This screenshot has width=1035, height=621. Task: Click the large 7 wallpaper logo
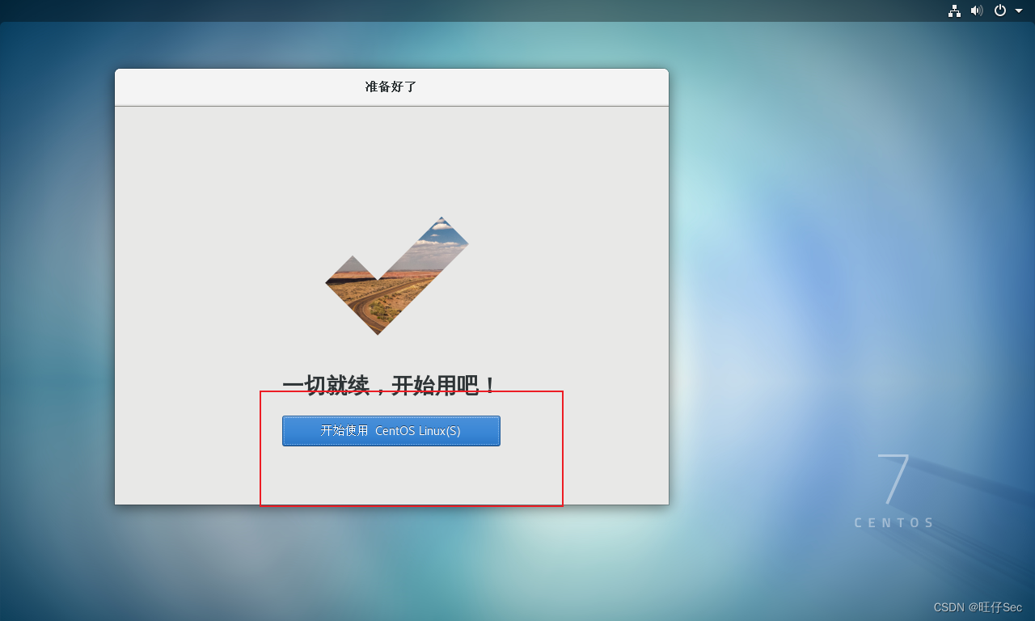(x=893, y=479)
